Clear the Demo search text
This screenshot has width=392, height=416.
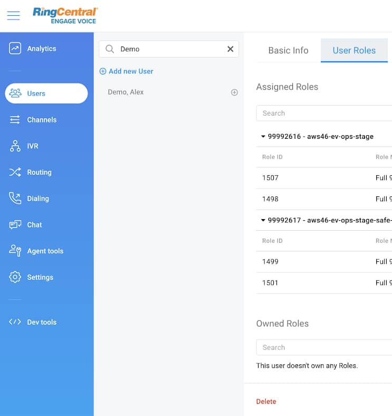(x=230, y=49)
